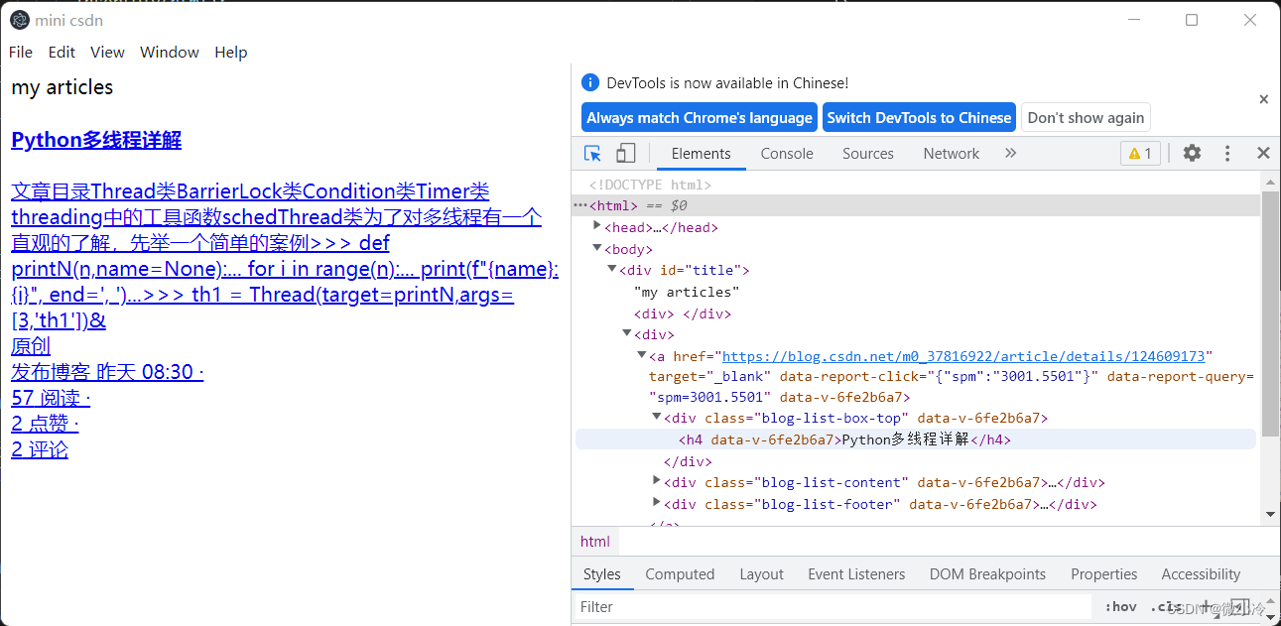Click the blog.csdn.net href link in DOM tree
The height and width of the screenshot is (626, 1281).
click(x=963, y=356)
